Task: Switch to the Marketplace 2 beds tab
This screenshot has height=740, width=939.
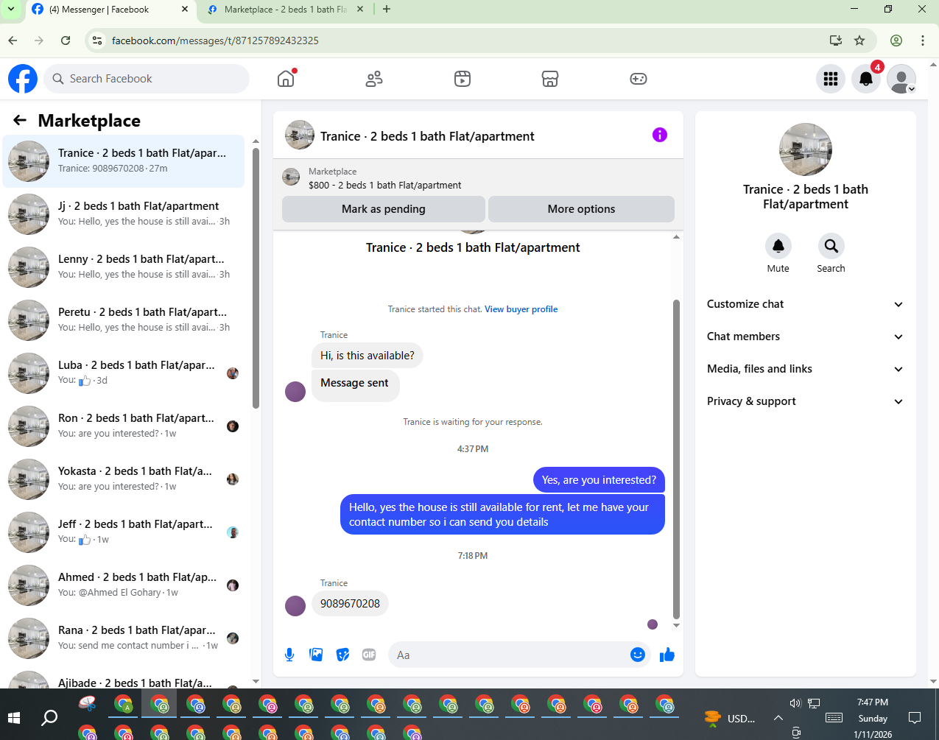Action: coord(286,10)
